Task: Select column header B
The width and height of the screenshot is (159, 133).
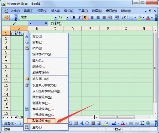Action: click(x=37, y=29)
